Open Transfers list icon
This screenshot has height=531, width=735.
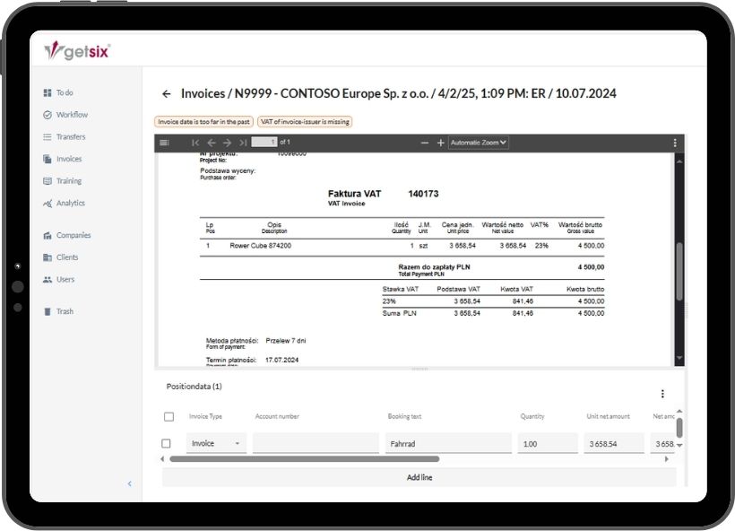click(x=48, y=137)
